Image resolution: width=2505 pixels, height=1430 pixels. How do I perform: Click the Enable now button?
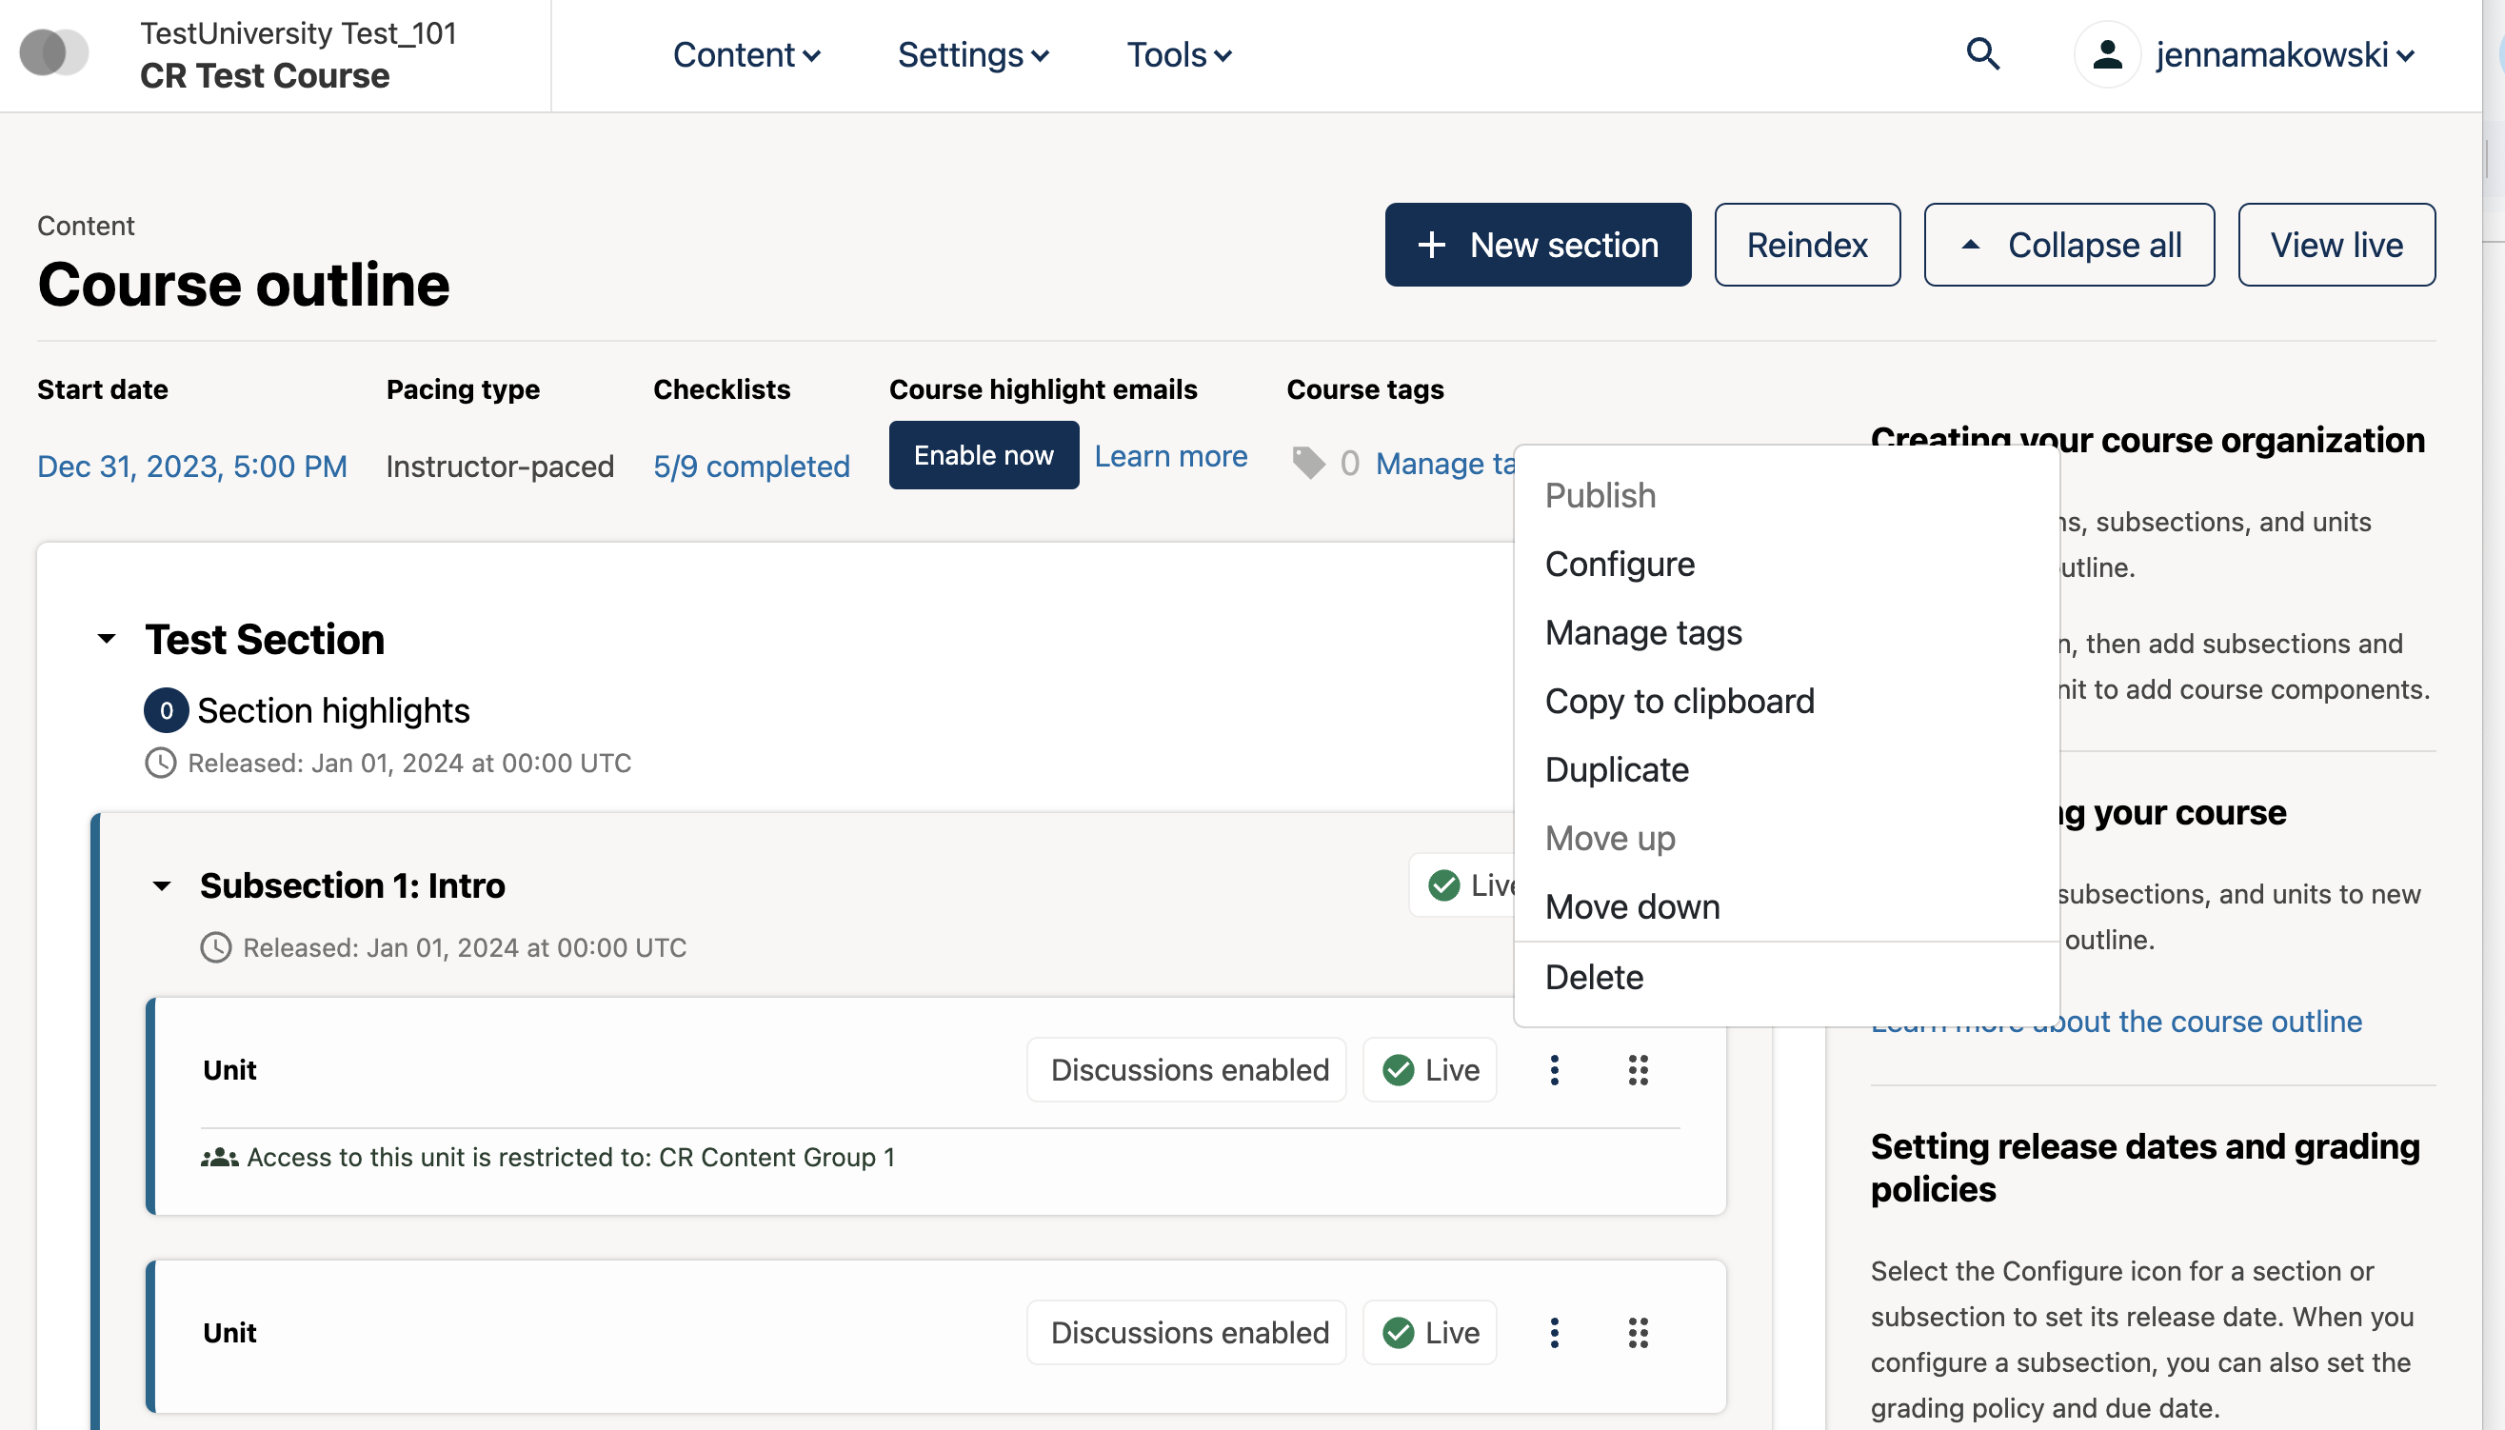(983, 455)
